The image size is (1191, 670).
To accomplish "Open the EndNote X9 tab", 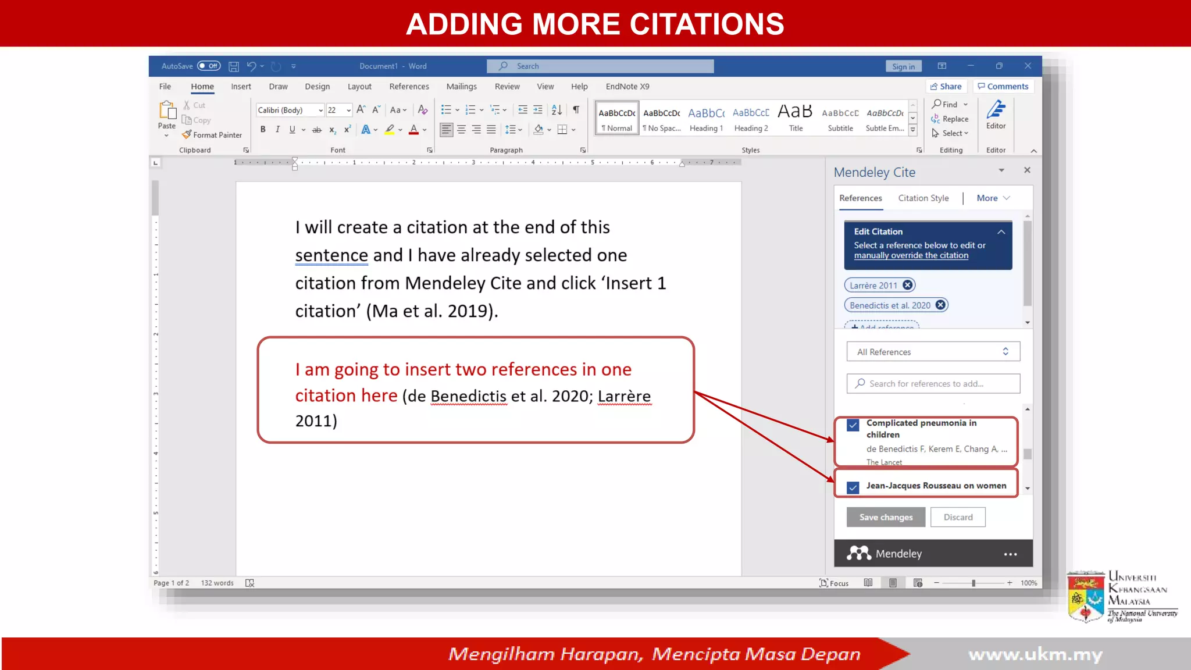I will (x=627, y=86).
